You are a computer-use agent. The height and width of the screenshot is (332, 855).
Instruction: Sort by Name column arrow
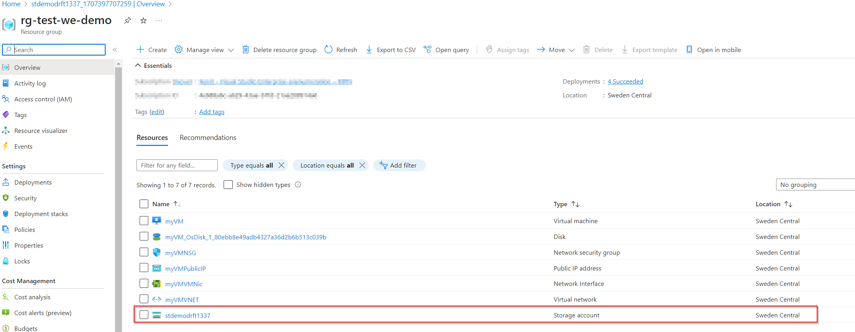click(x=177, y=204)
